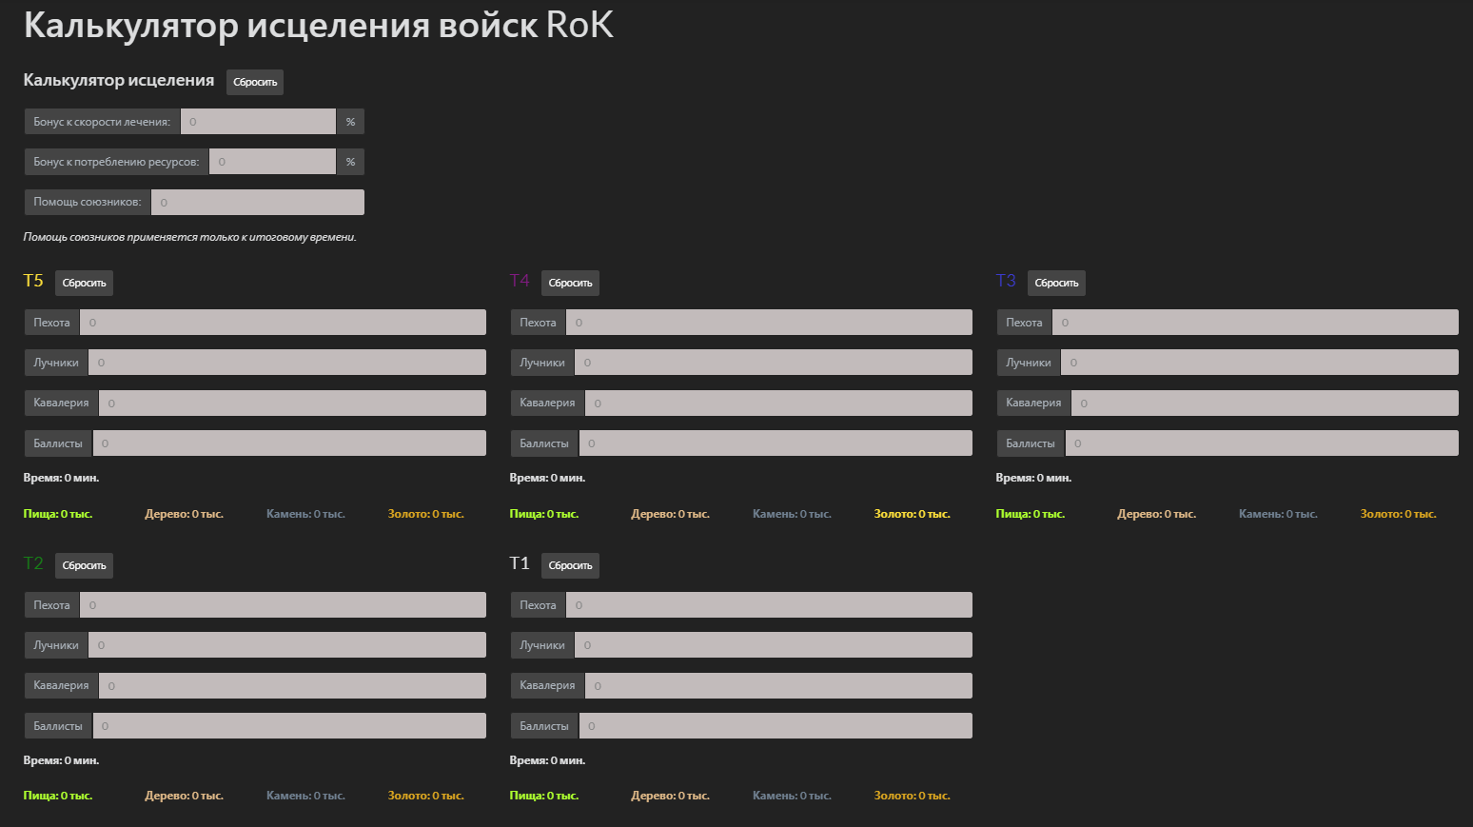Click the page title Калькулятор исцеления войск RoK
This screenshot has height=827, width=1473.
tap(319, 26)
